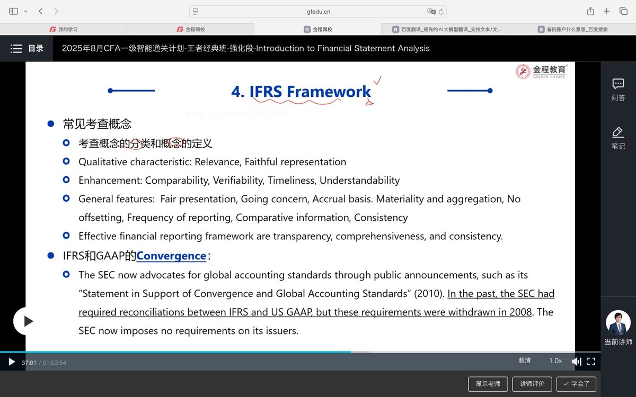Viewport: 636px width, 397px height.
Task: Go back to the previous page
Action: pos(41,11)
